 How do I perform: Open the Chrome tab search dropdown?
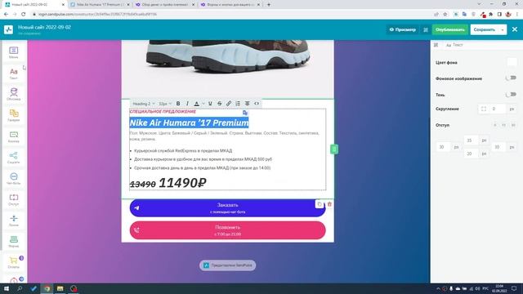click(480, 4)
